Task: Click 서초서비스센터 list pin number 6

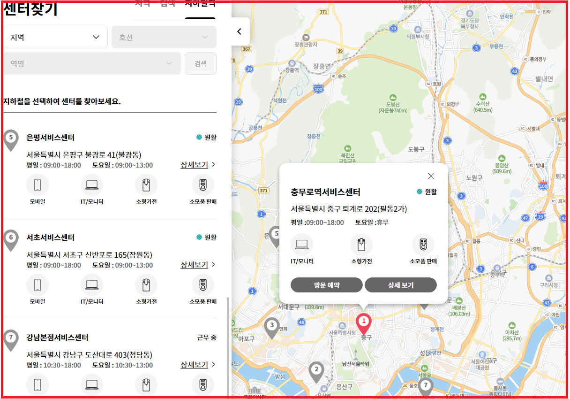Action: click(11, 240)
